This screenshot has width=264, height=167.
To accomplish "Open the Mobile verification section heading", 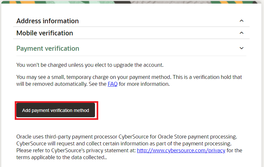I will (45, 33).
